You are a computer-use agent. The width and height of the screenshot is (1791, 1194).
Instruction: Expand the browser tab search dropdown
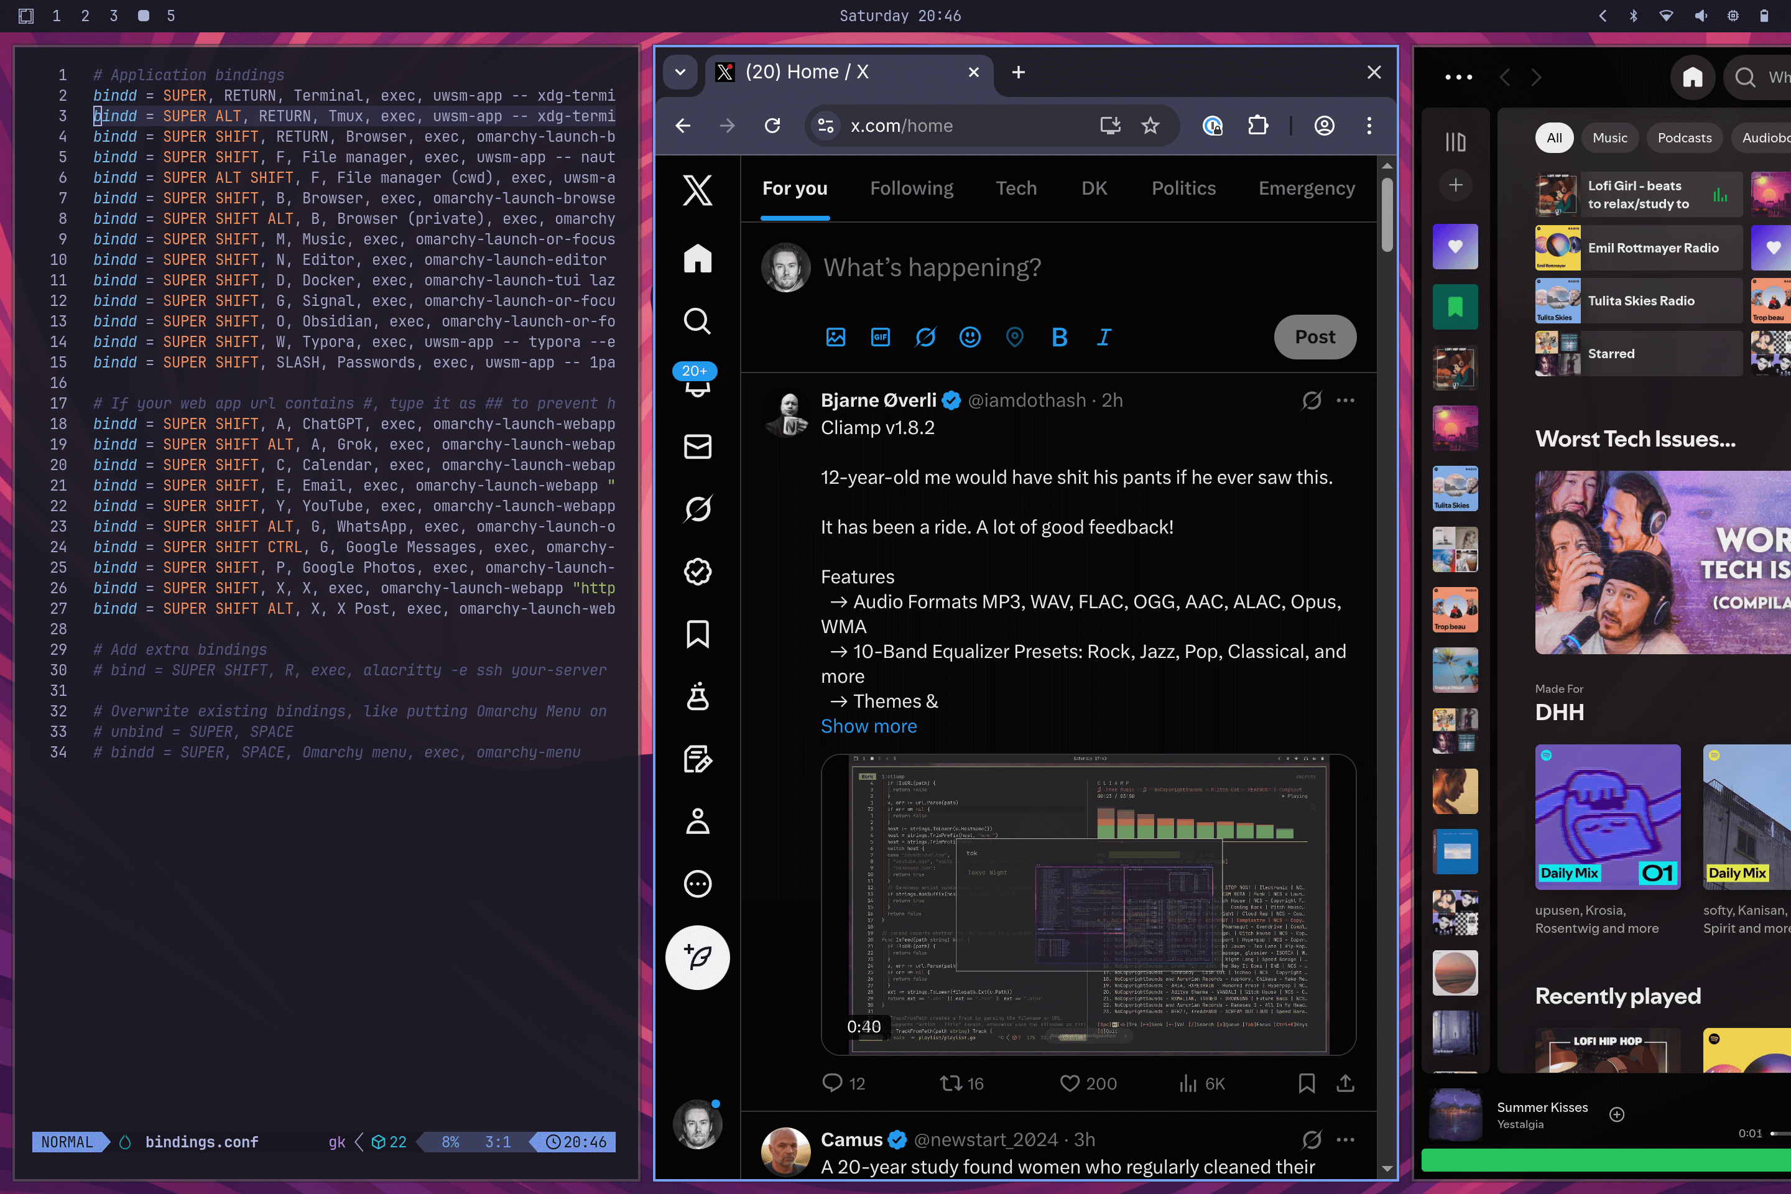680,72
